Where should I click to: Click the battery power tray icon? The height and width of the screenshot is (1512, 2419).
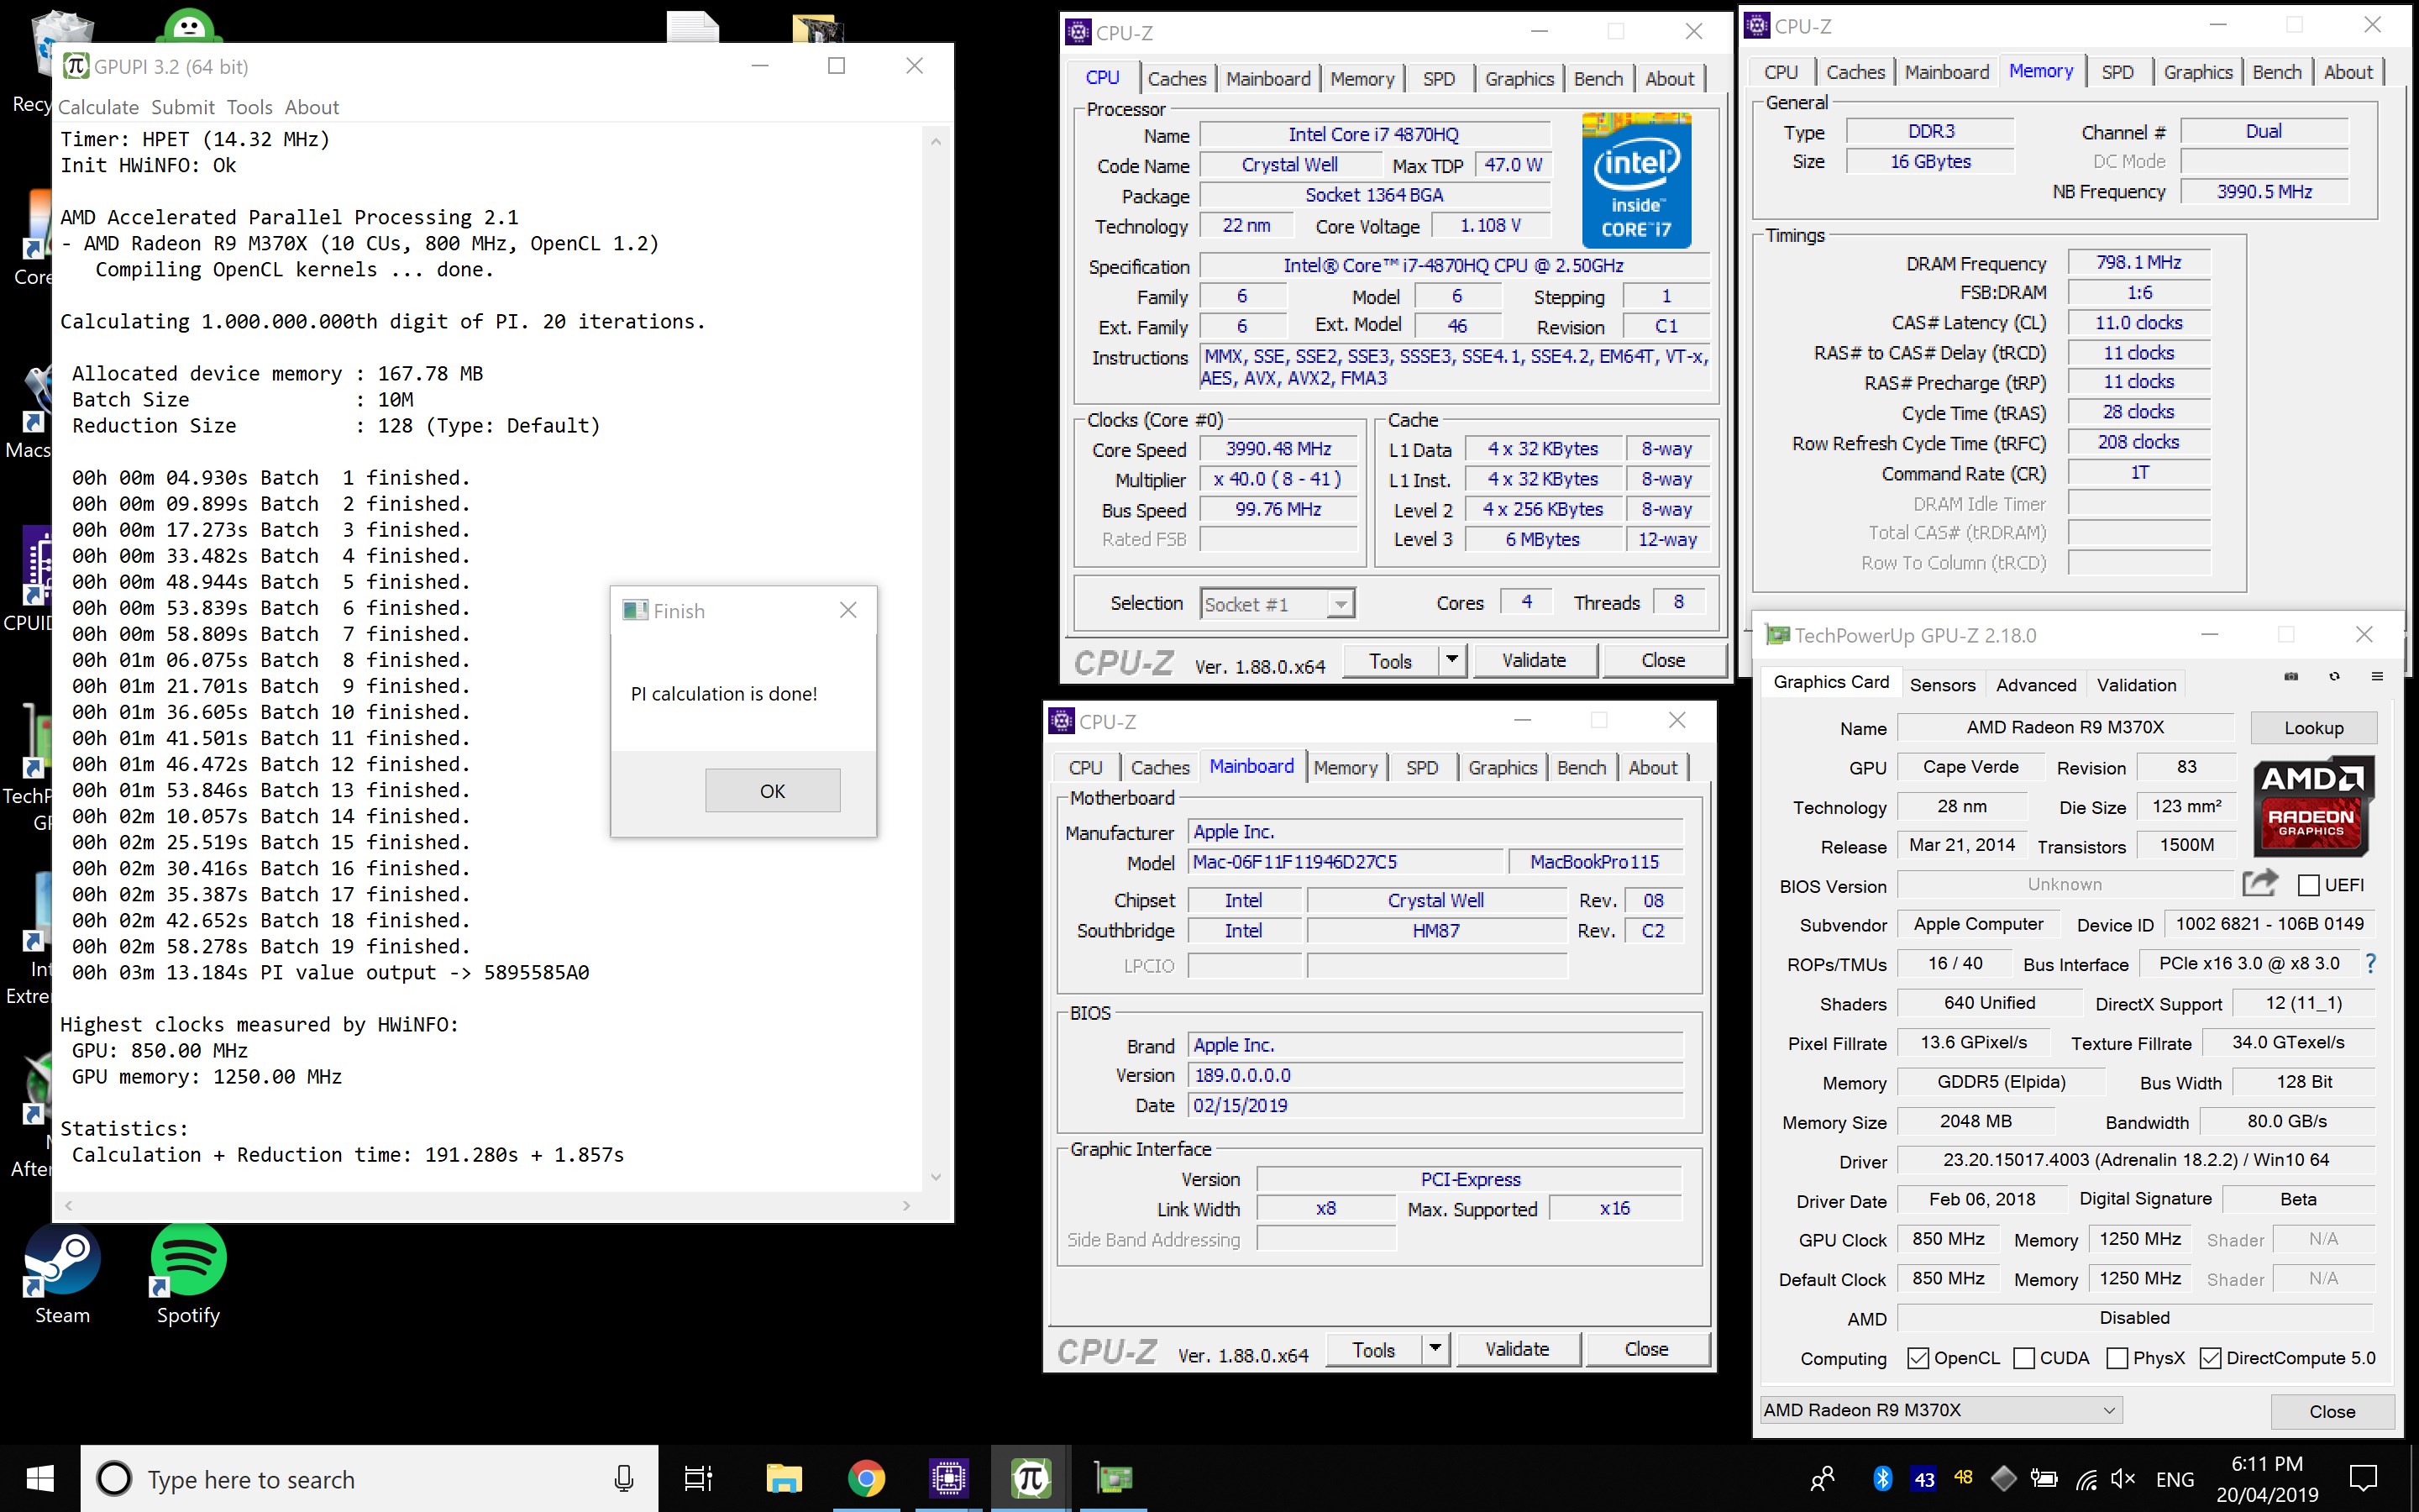point(2044,1478)
